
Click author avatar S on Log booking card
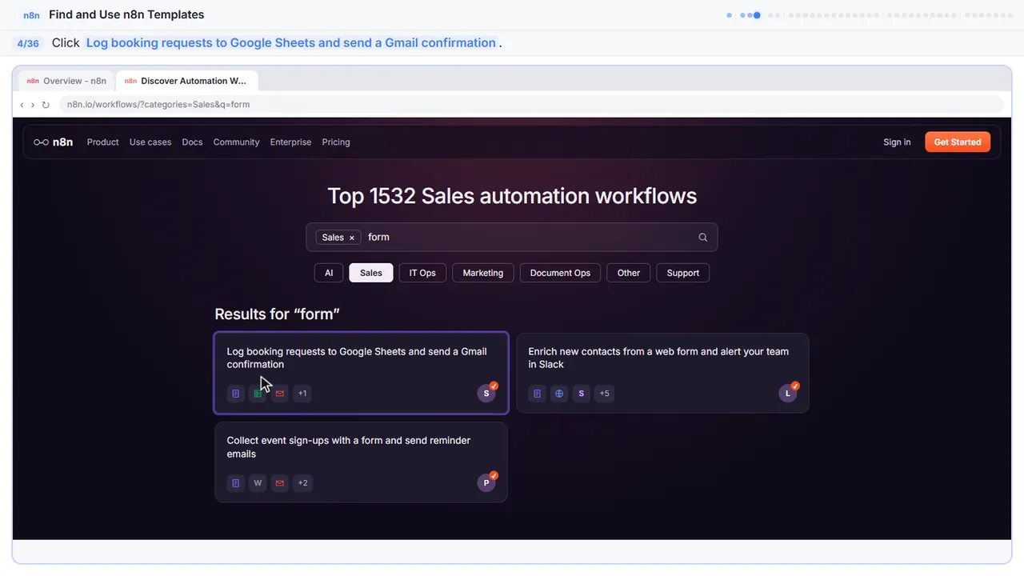click(x=486, y=393)
